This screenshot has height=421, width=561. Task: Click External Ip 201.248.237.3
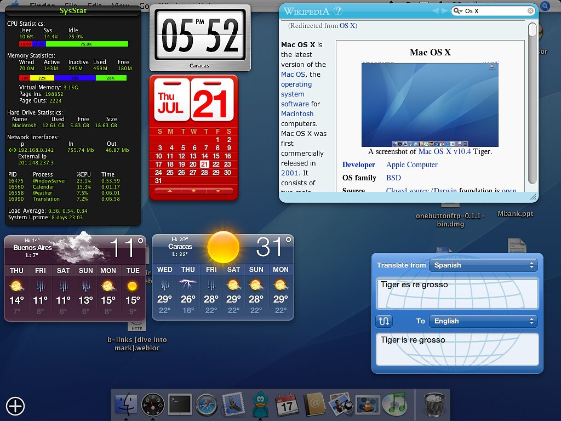pos(36,162)
